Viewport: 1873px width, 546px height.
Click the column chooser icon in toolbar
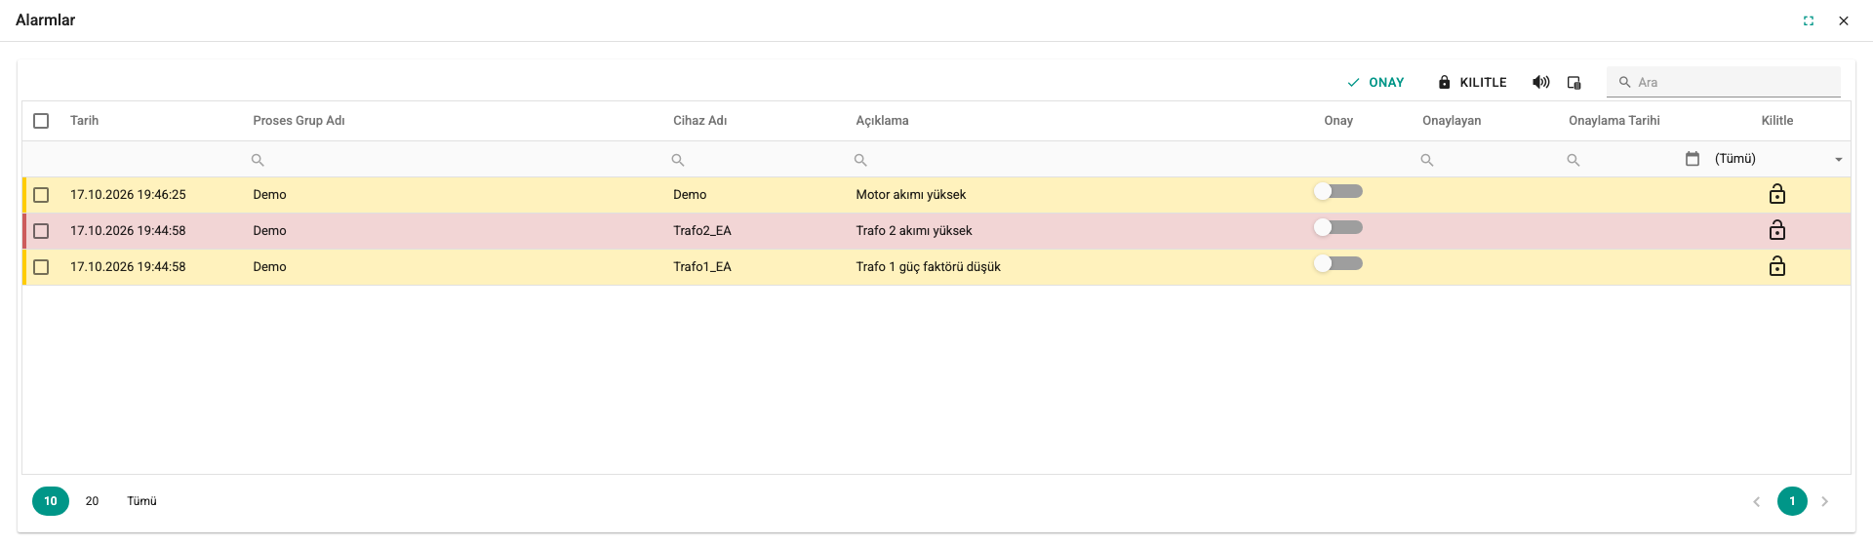[1574, 83]
